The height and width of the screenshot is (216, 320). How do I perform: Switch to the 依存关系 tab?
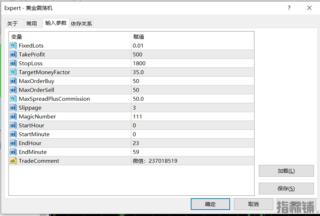tap(81, 23)
